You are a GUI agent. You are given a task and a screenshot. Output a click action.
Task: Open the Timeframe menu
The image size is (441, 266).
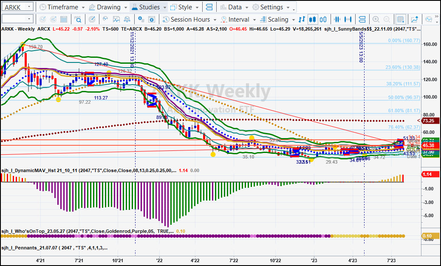59,7
